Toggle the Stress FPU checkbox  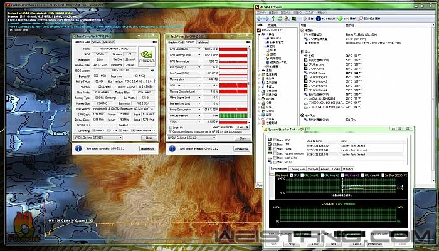click(274, 144)
